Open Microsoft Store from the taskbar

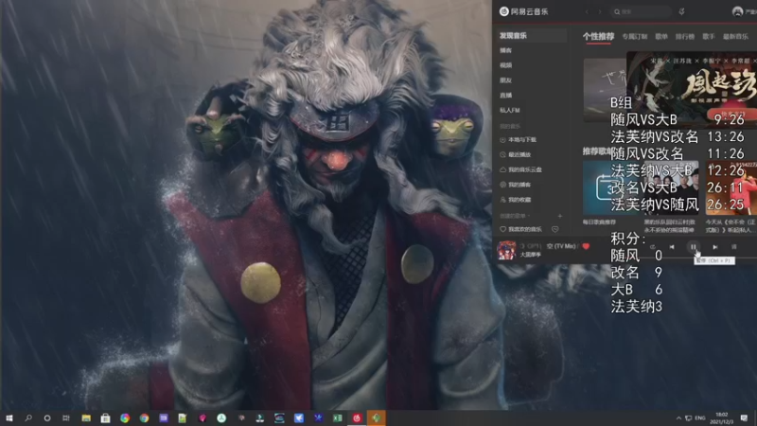pos(105,417)
